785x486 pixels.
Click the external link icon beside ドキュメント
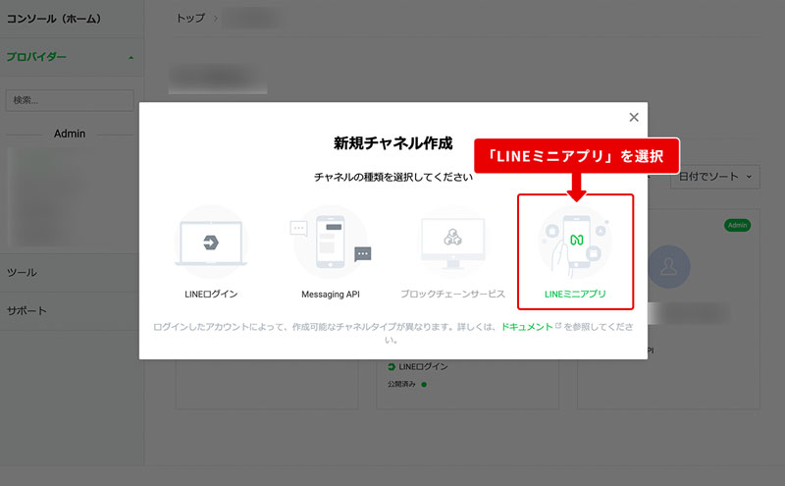558,326
